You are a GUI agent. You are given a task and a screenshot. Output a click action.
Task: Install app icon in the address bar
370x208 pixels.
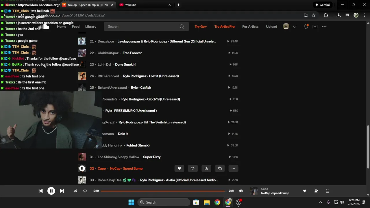coord(306,15)
